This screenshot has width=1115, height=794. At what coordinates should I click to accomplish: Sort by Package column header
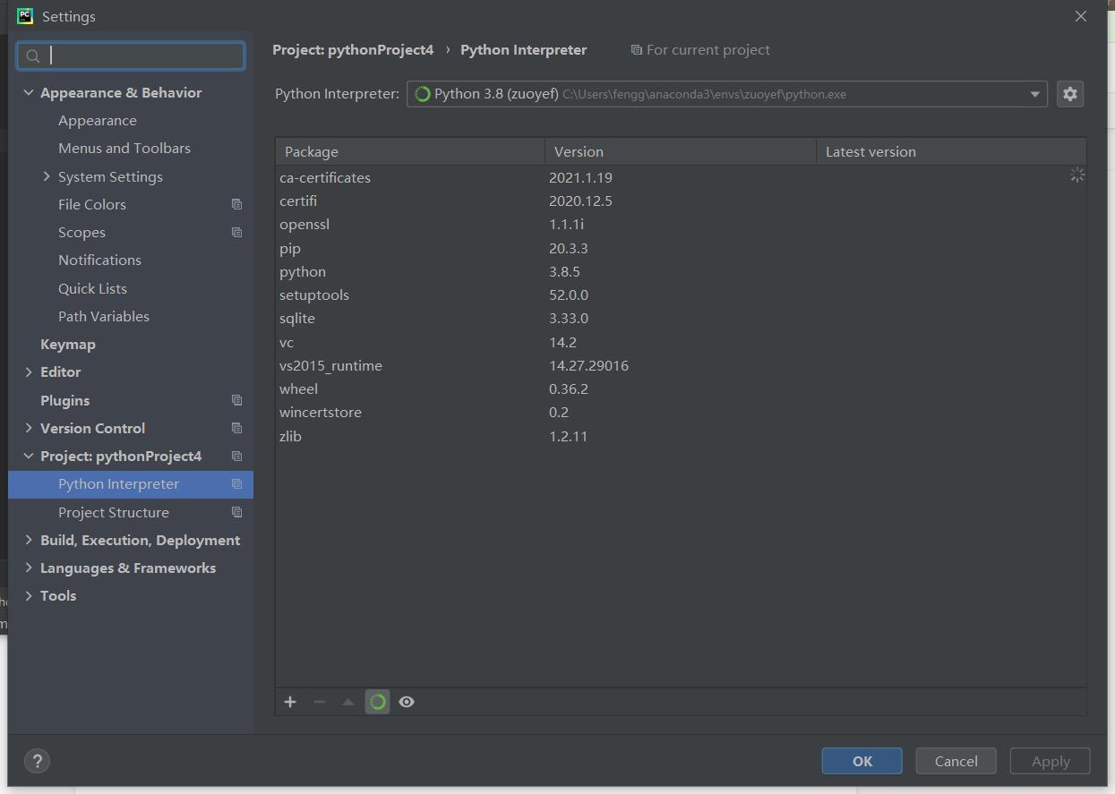pyautogui.click(x=410, y=151)
